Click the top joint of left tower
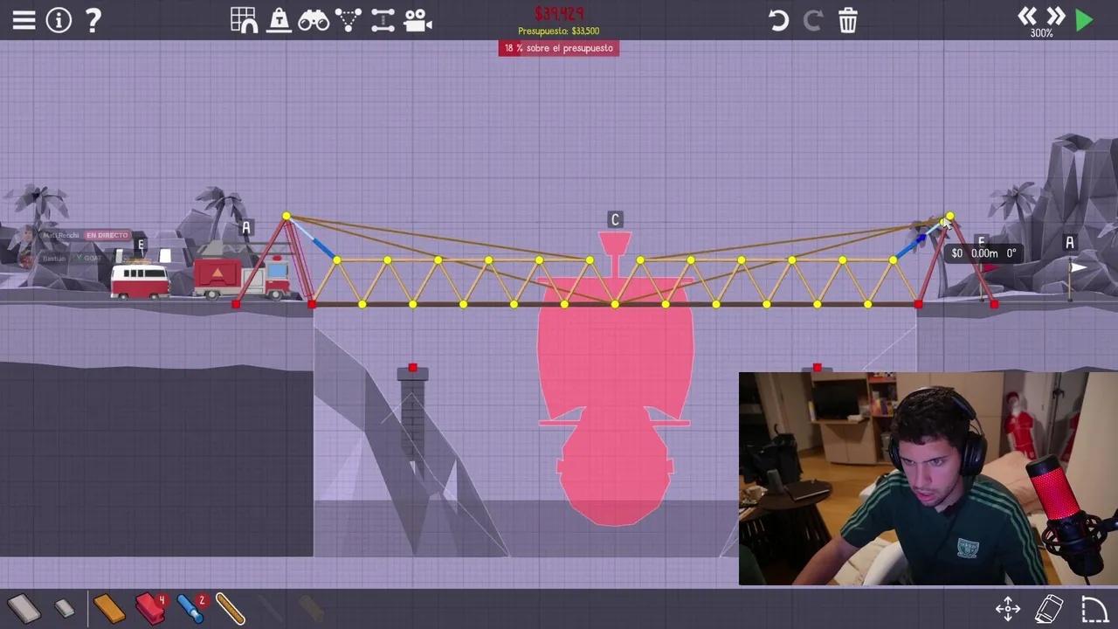Screen dimensions: 1118x629 [x=286, y=216]
